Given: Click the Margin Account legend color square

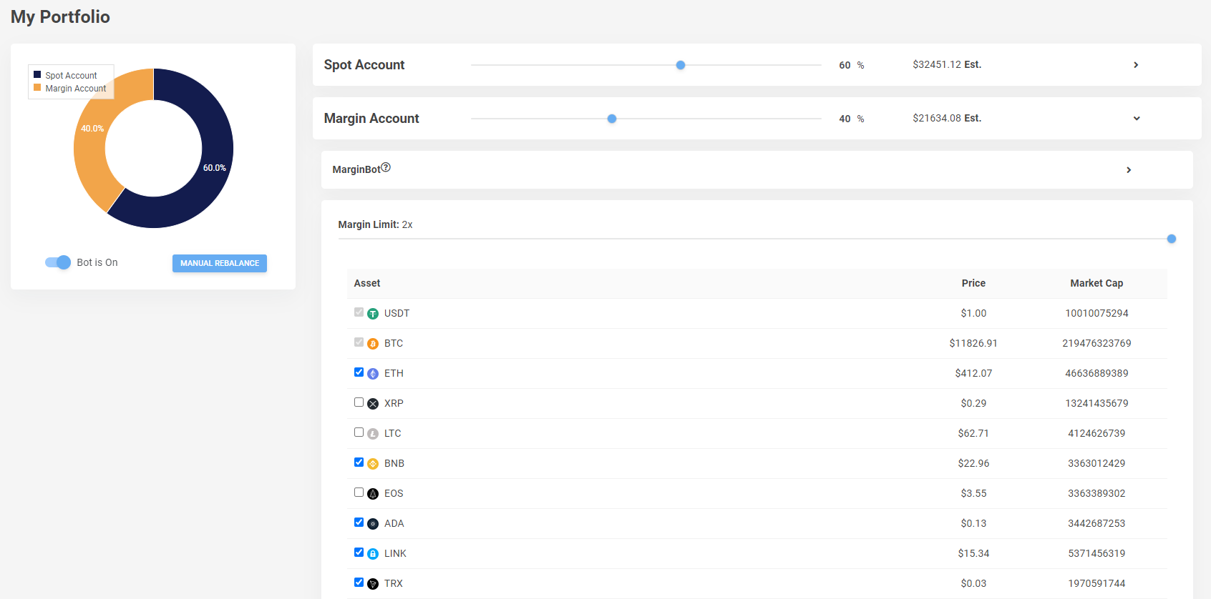Looking at the screenshot, I should point(37,87).
